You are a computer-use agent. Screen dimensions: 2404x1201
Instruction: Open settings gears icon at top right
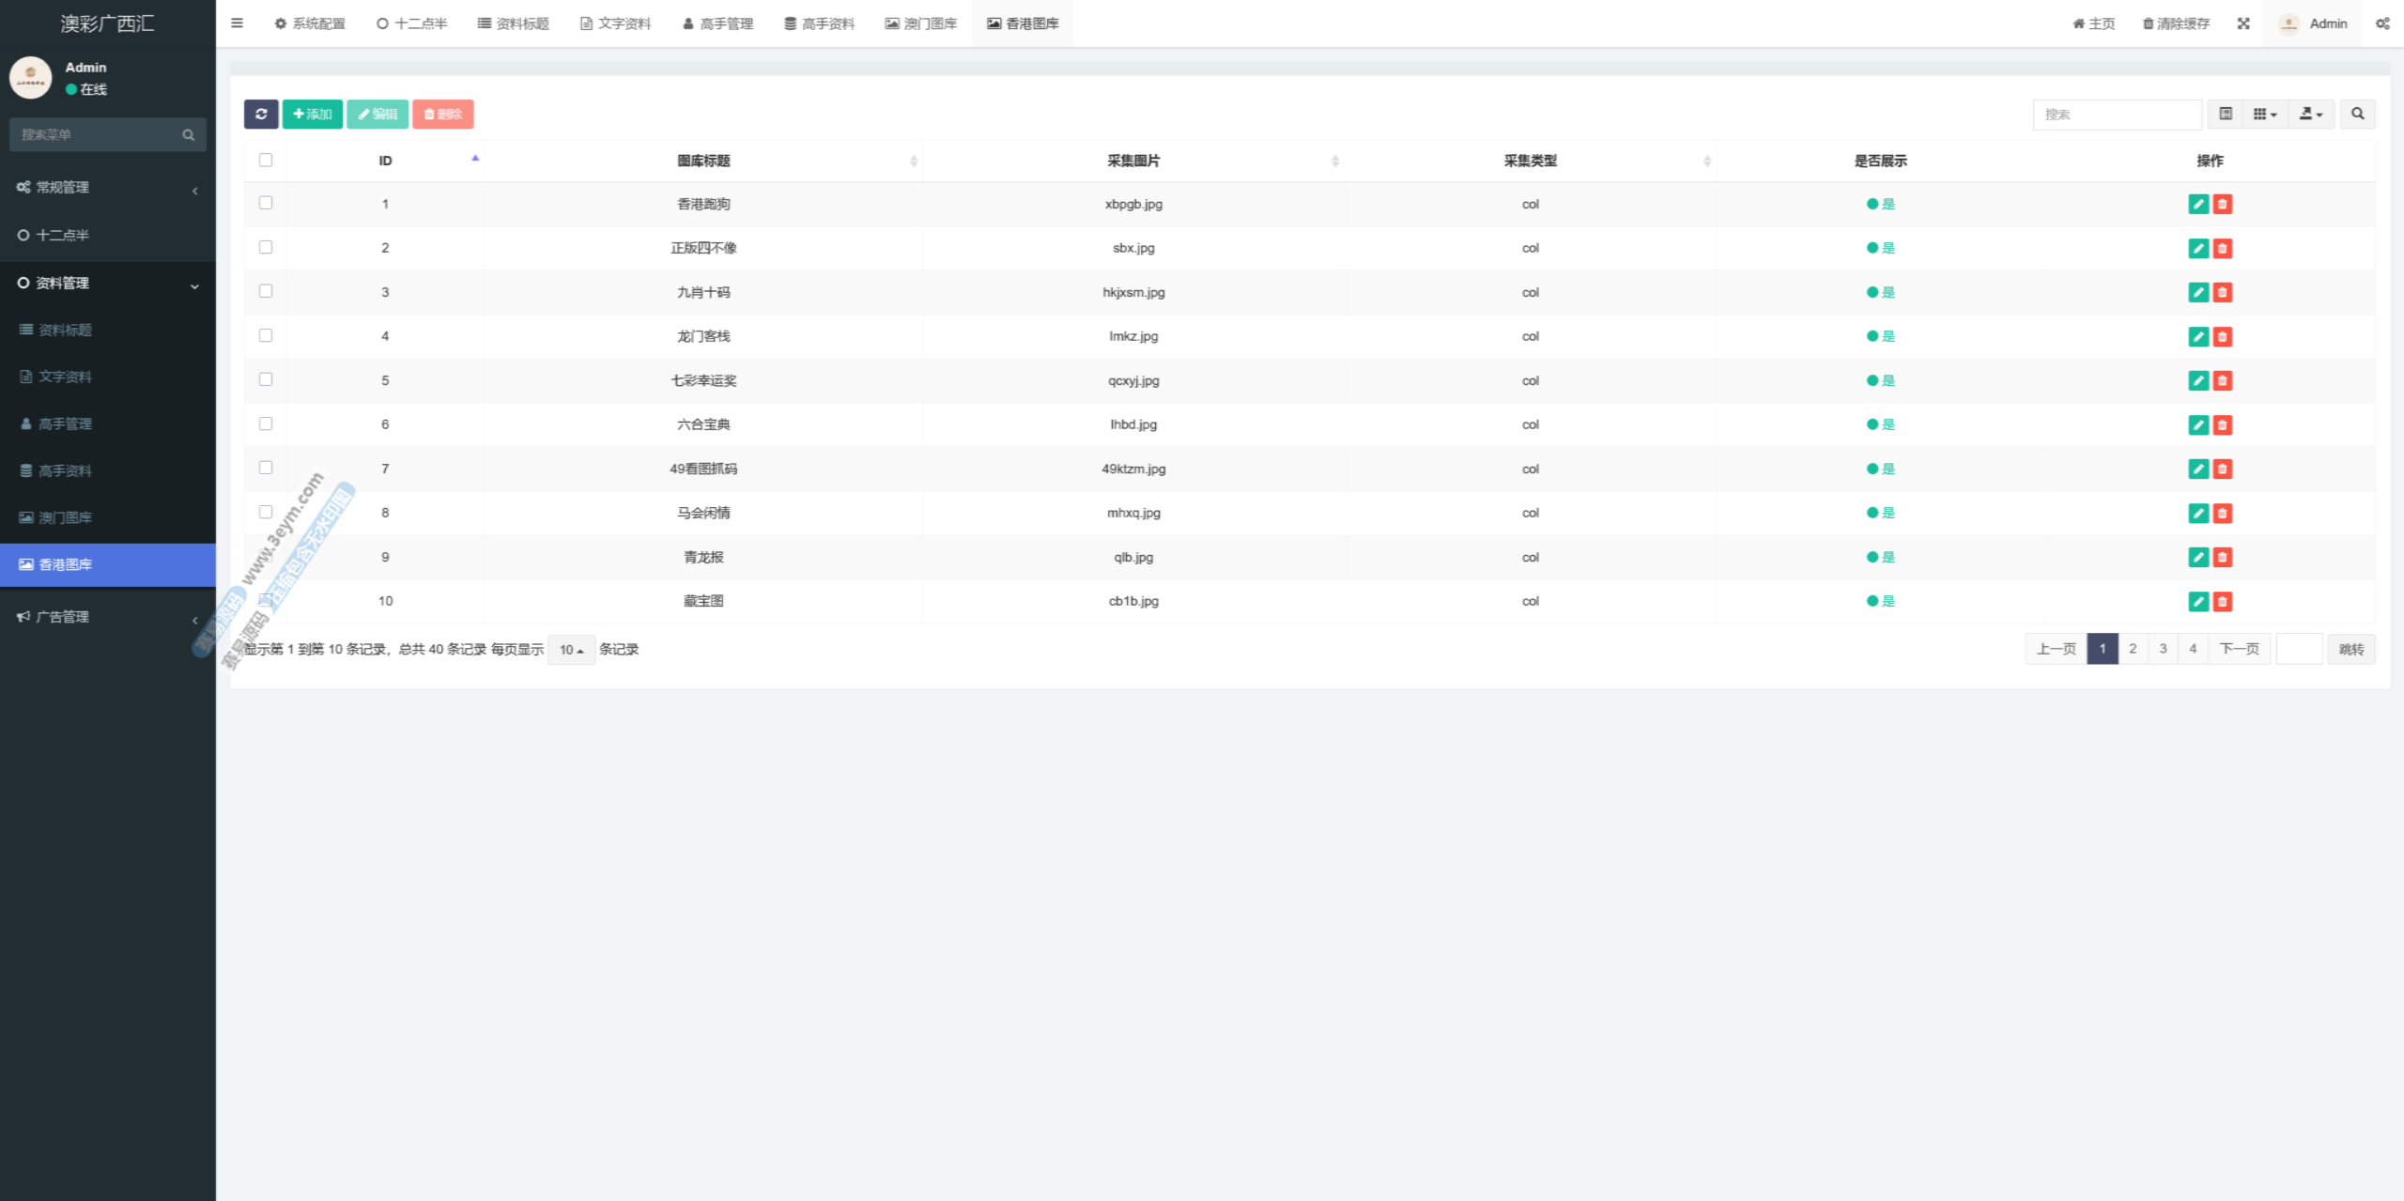(x=2382, y=23)
